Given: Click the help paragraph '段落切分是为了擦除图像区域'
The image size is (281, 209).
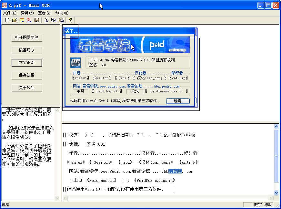Looking at the screenshot, I should [x=26, y=155].
